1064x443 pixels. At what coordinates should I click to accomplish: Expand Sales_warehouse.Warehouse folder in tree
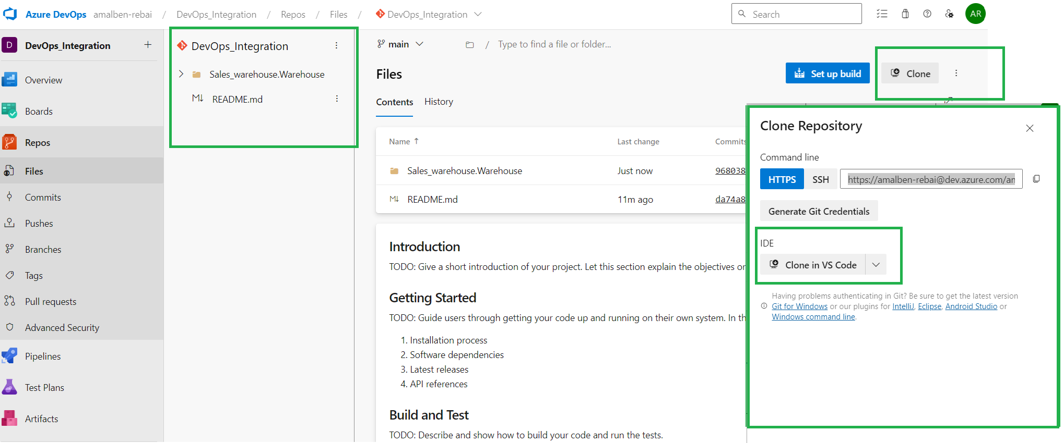pos(181,74)
